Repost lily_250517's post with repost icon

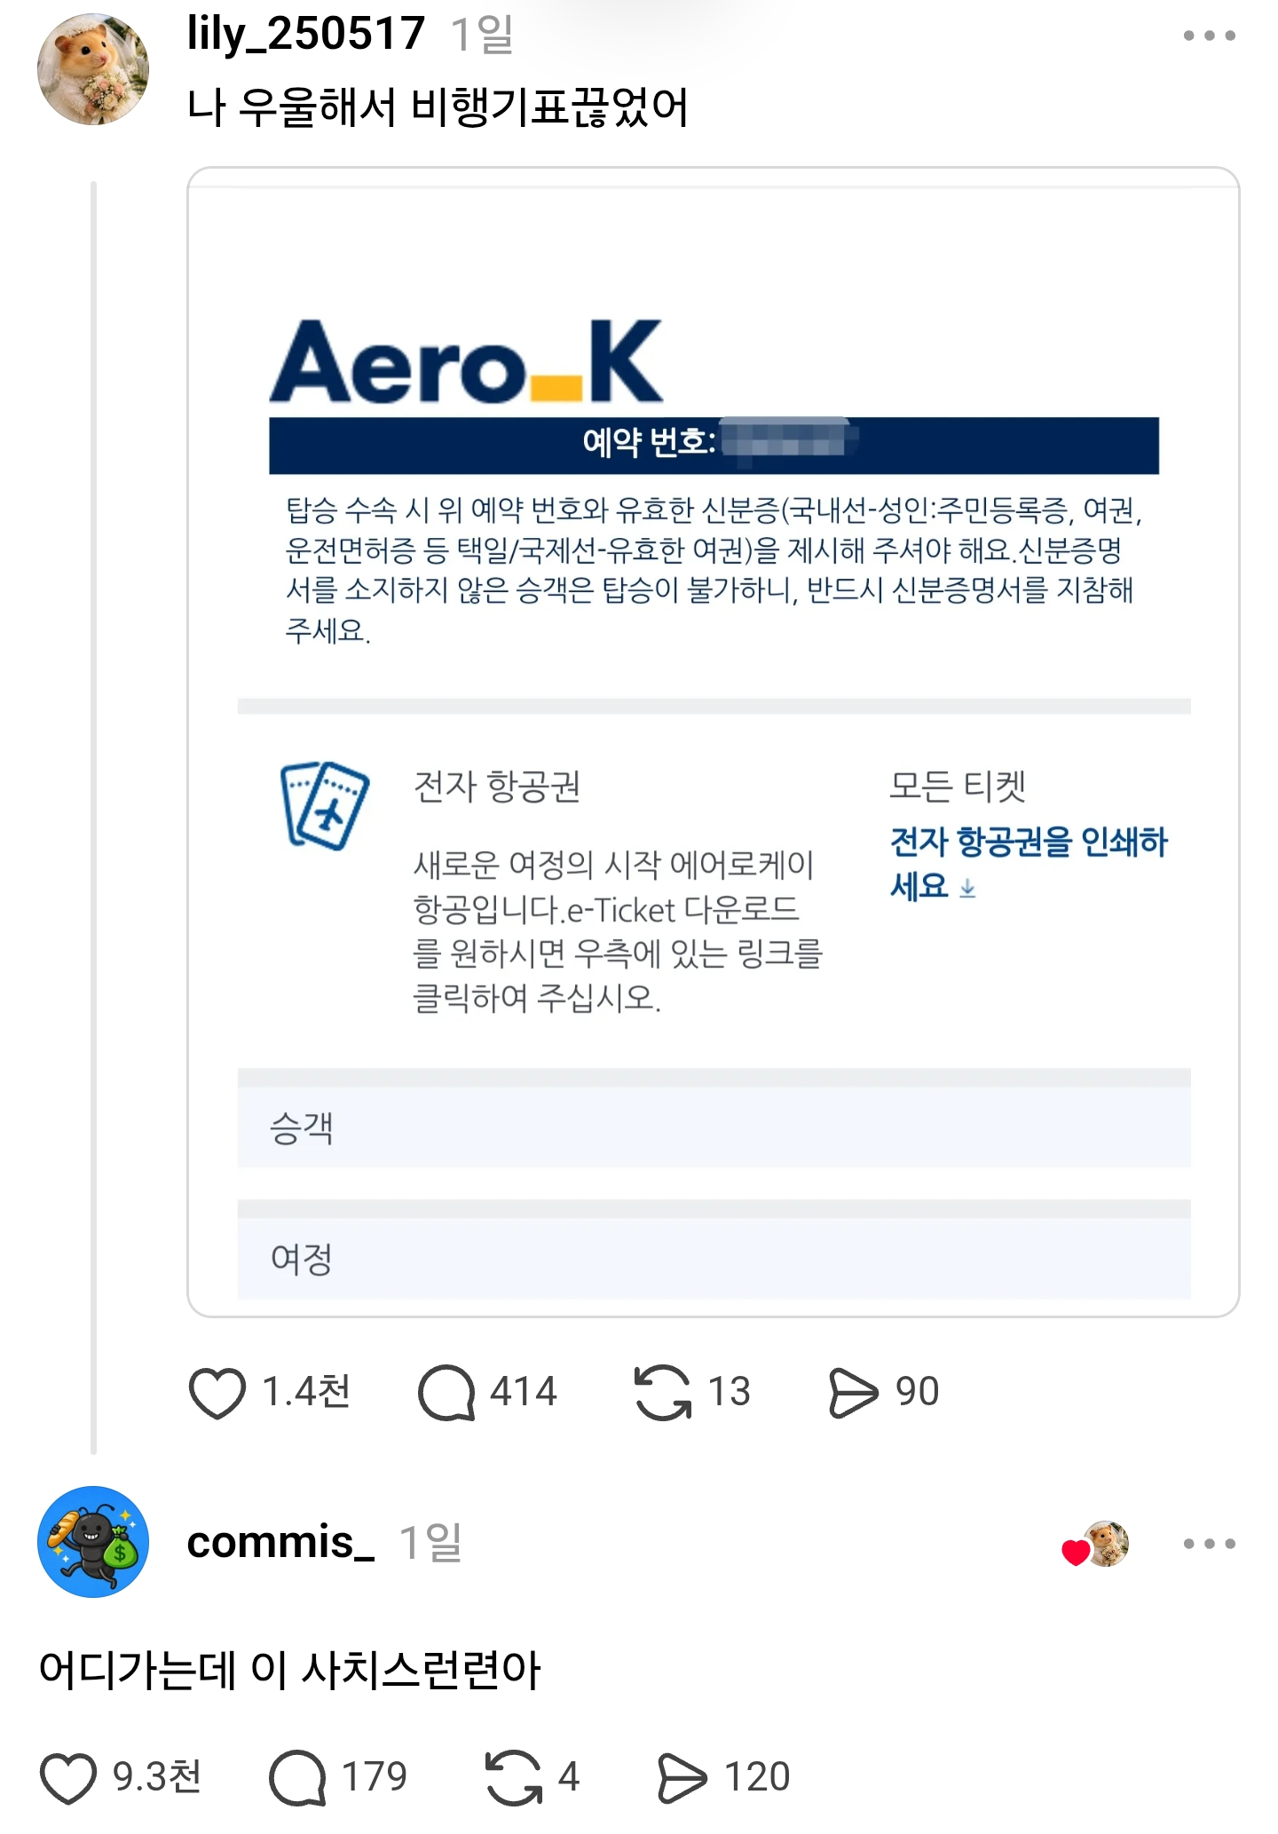662,1393
